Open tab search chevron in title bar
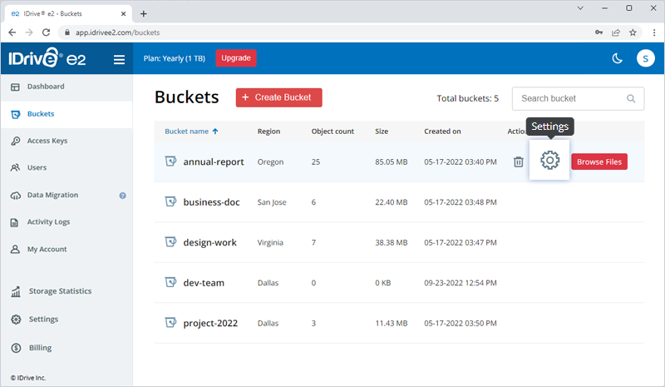 coord(580,8)
